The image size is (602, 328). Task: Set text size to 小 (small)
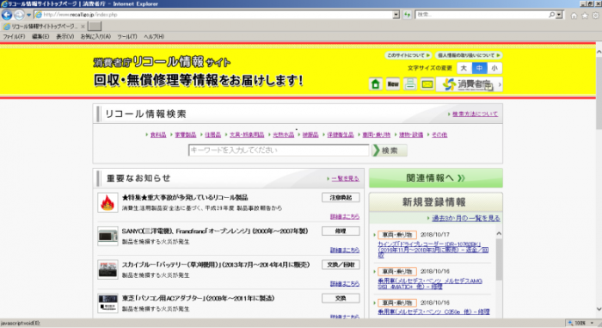(x=494, y=68)
